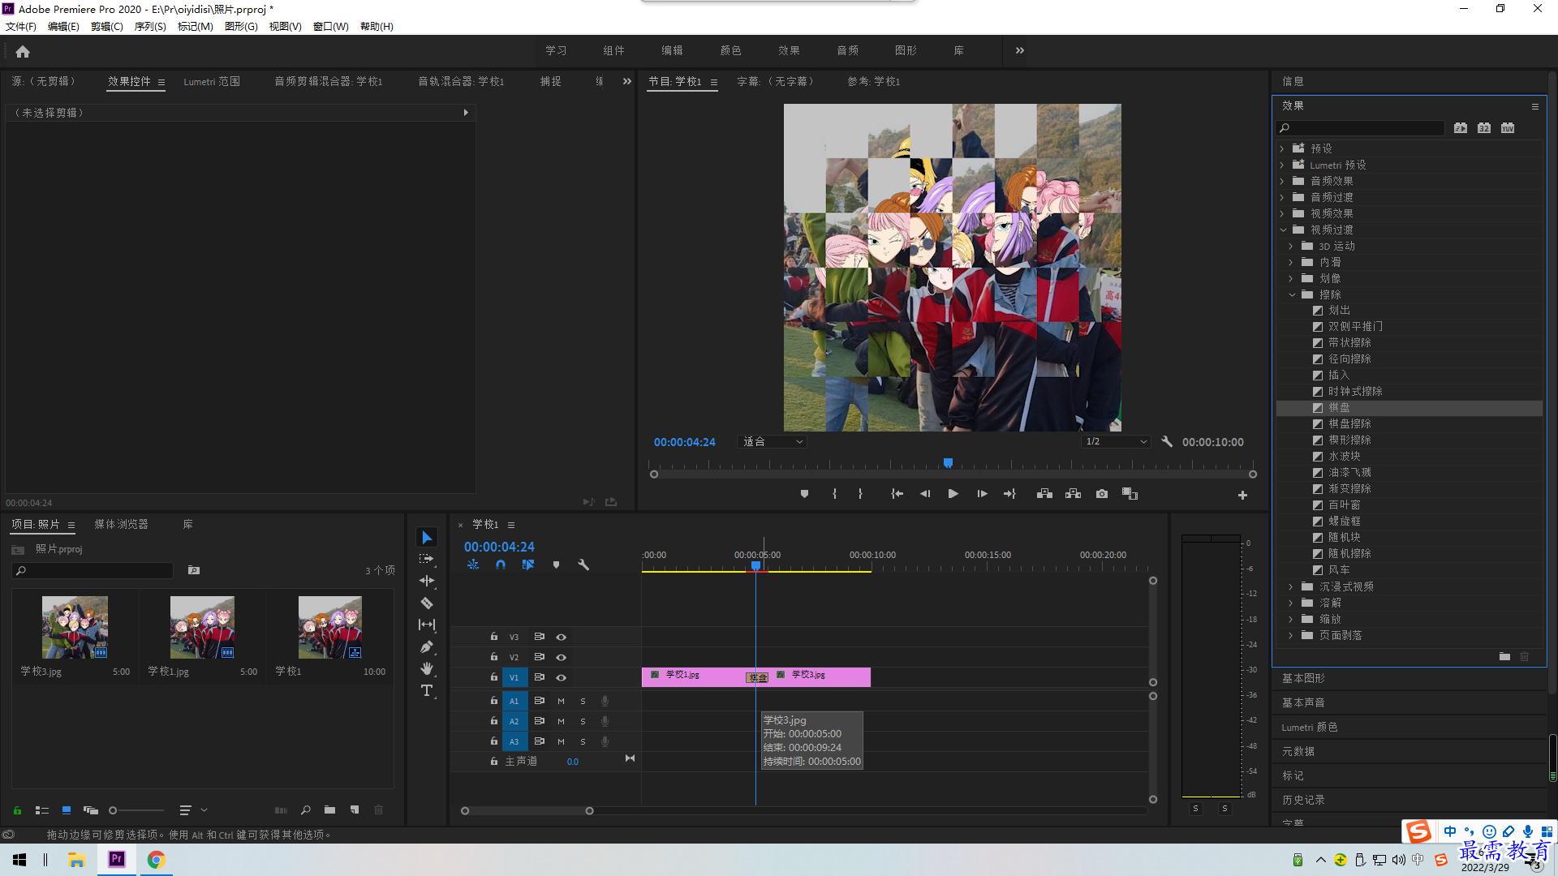The height and width of the screenshot is (876, 1558).
Task: Select the 百叶窗 transition
Action: [x=1344, y=505]
